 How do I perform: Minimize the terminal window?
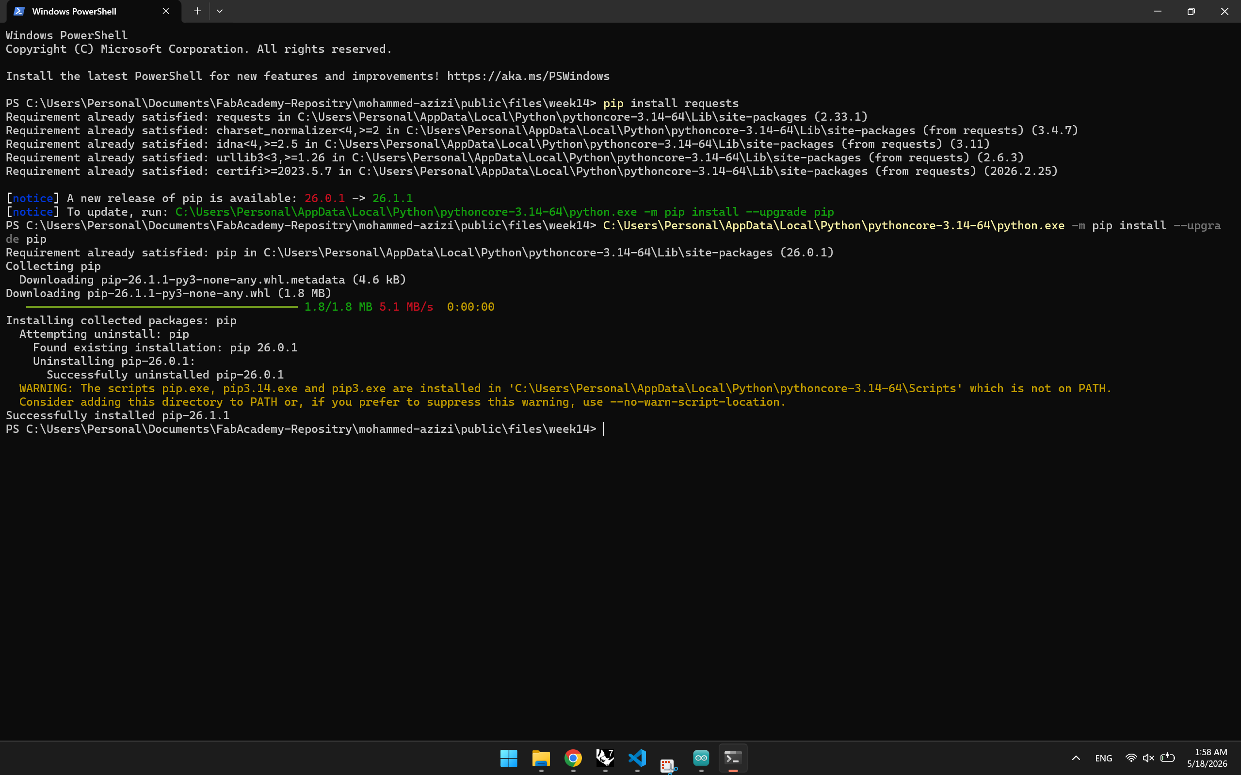point(1158,11)
